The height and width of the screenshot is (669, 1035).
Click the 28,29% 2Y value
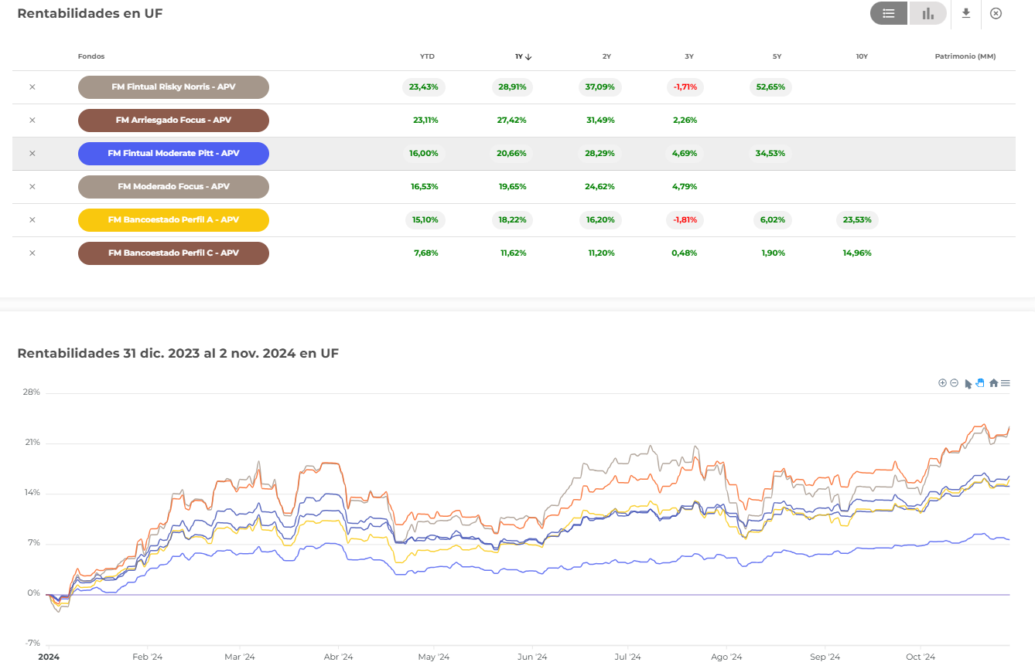(x=600, y=154)
